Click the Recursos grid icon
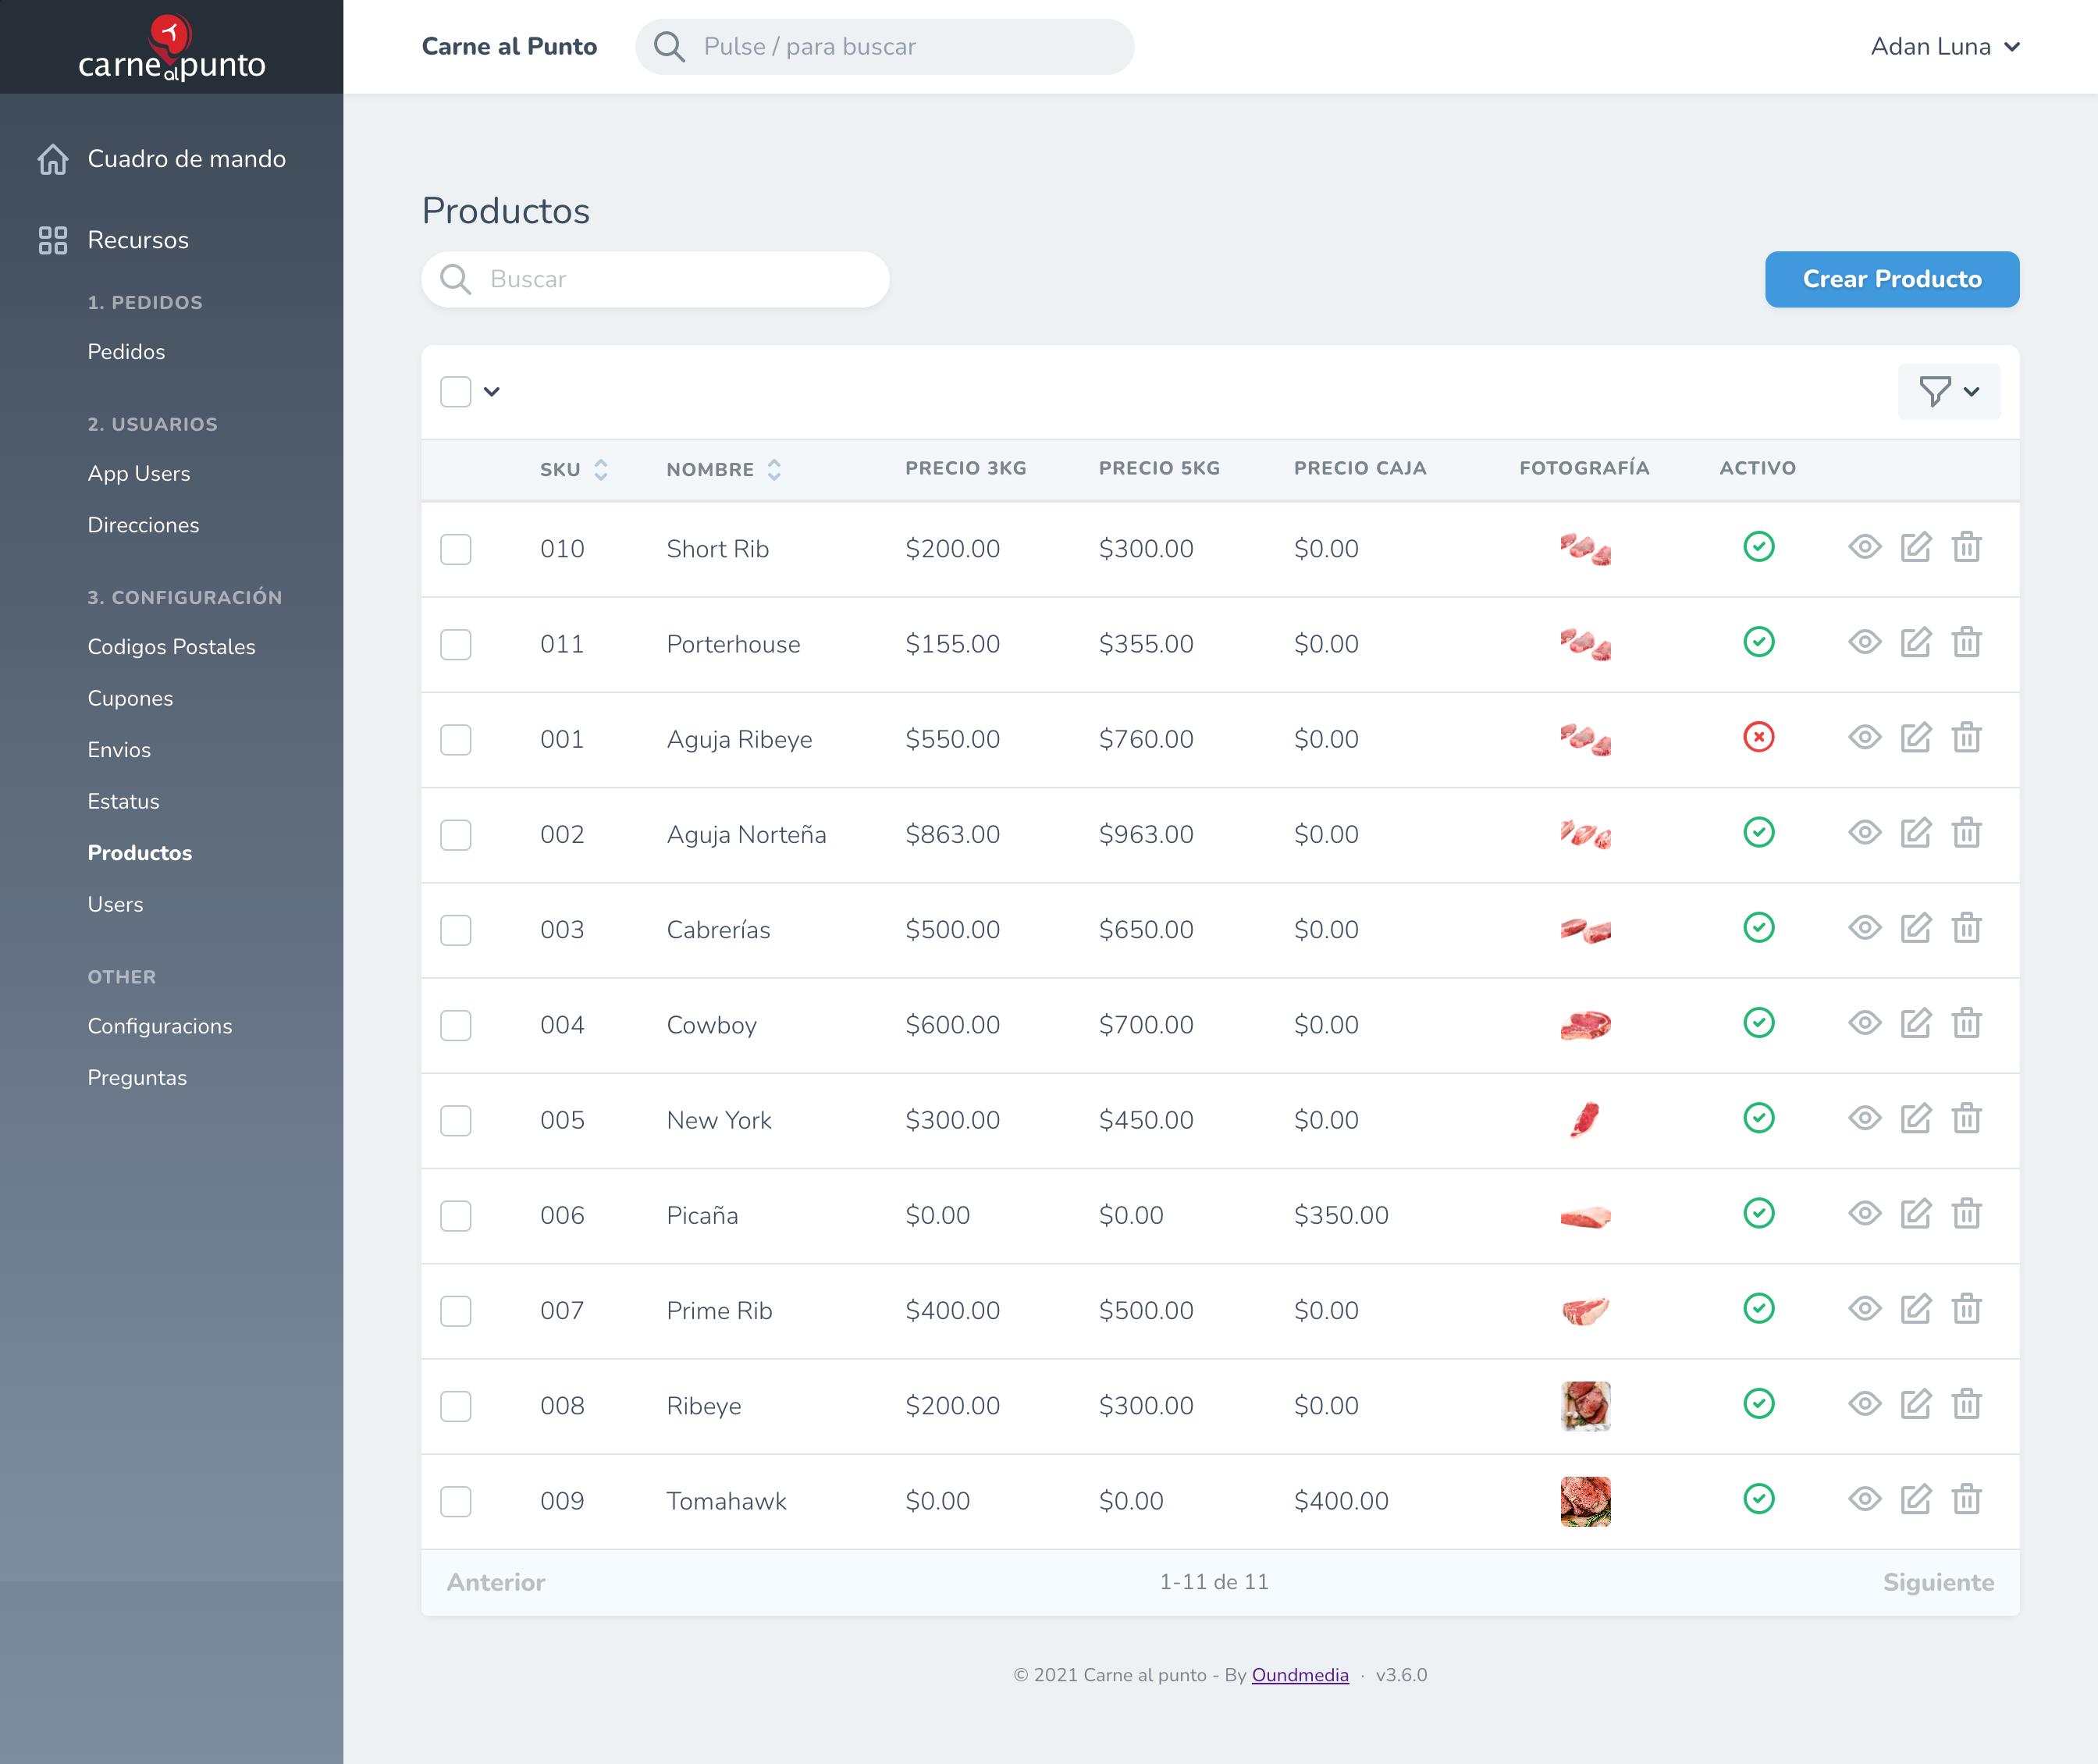 pyautogui.click(x=53, y=240)
